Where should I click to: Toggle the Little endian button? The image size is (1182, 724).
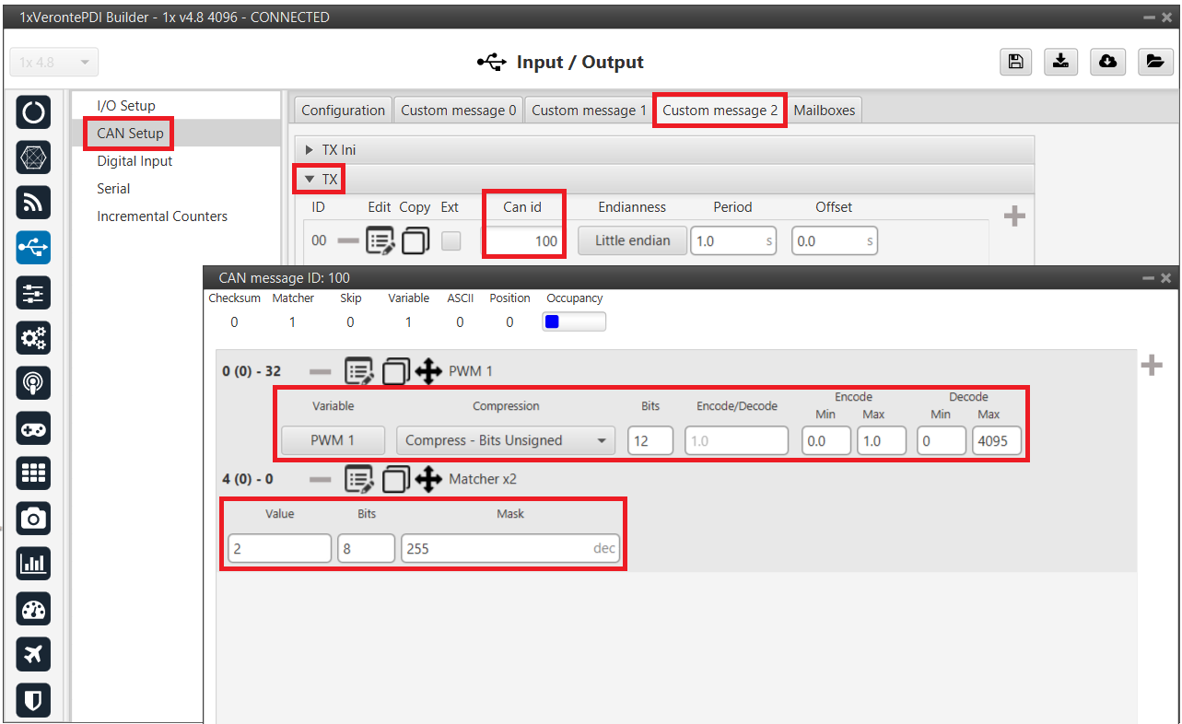click(x=631, y=241)
